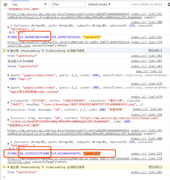Click the "app分享过来的数据index.onshow" string
Image resolution: width=170 pixels, height=180 pixels.
pyautogui.click(x=34, y=92)
